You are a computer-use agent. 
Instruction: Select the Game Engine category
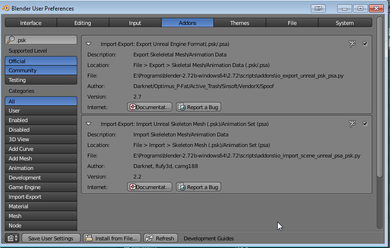(41, 187)
